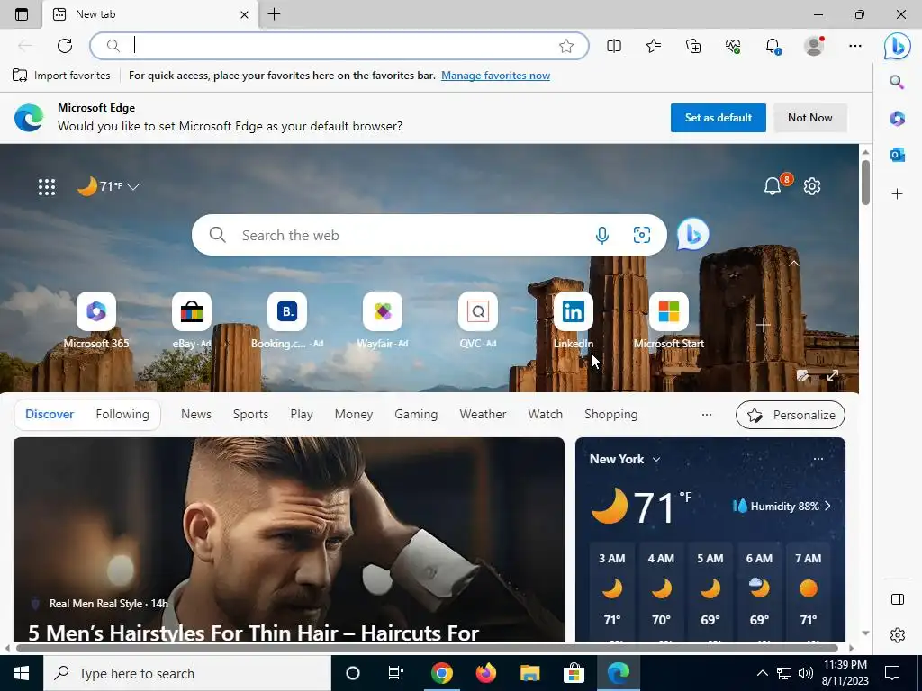Hide the sidebar panel icon
This screenshot has width=922, height=691.
click(x=898, y=598)
